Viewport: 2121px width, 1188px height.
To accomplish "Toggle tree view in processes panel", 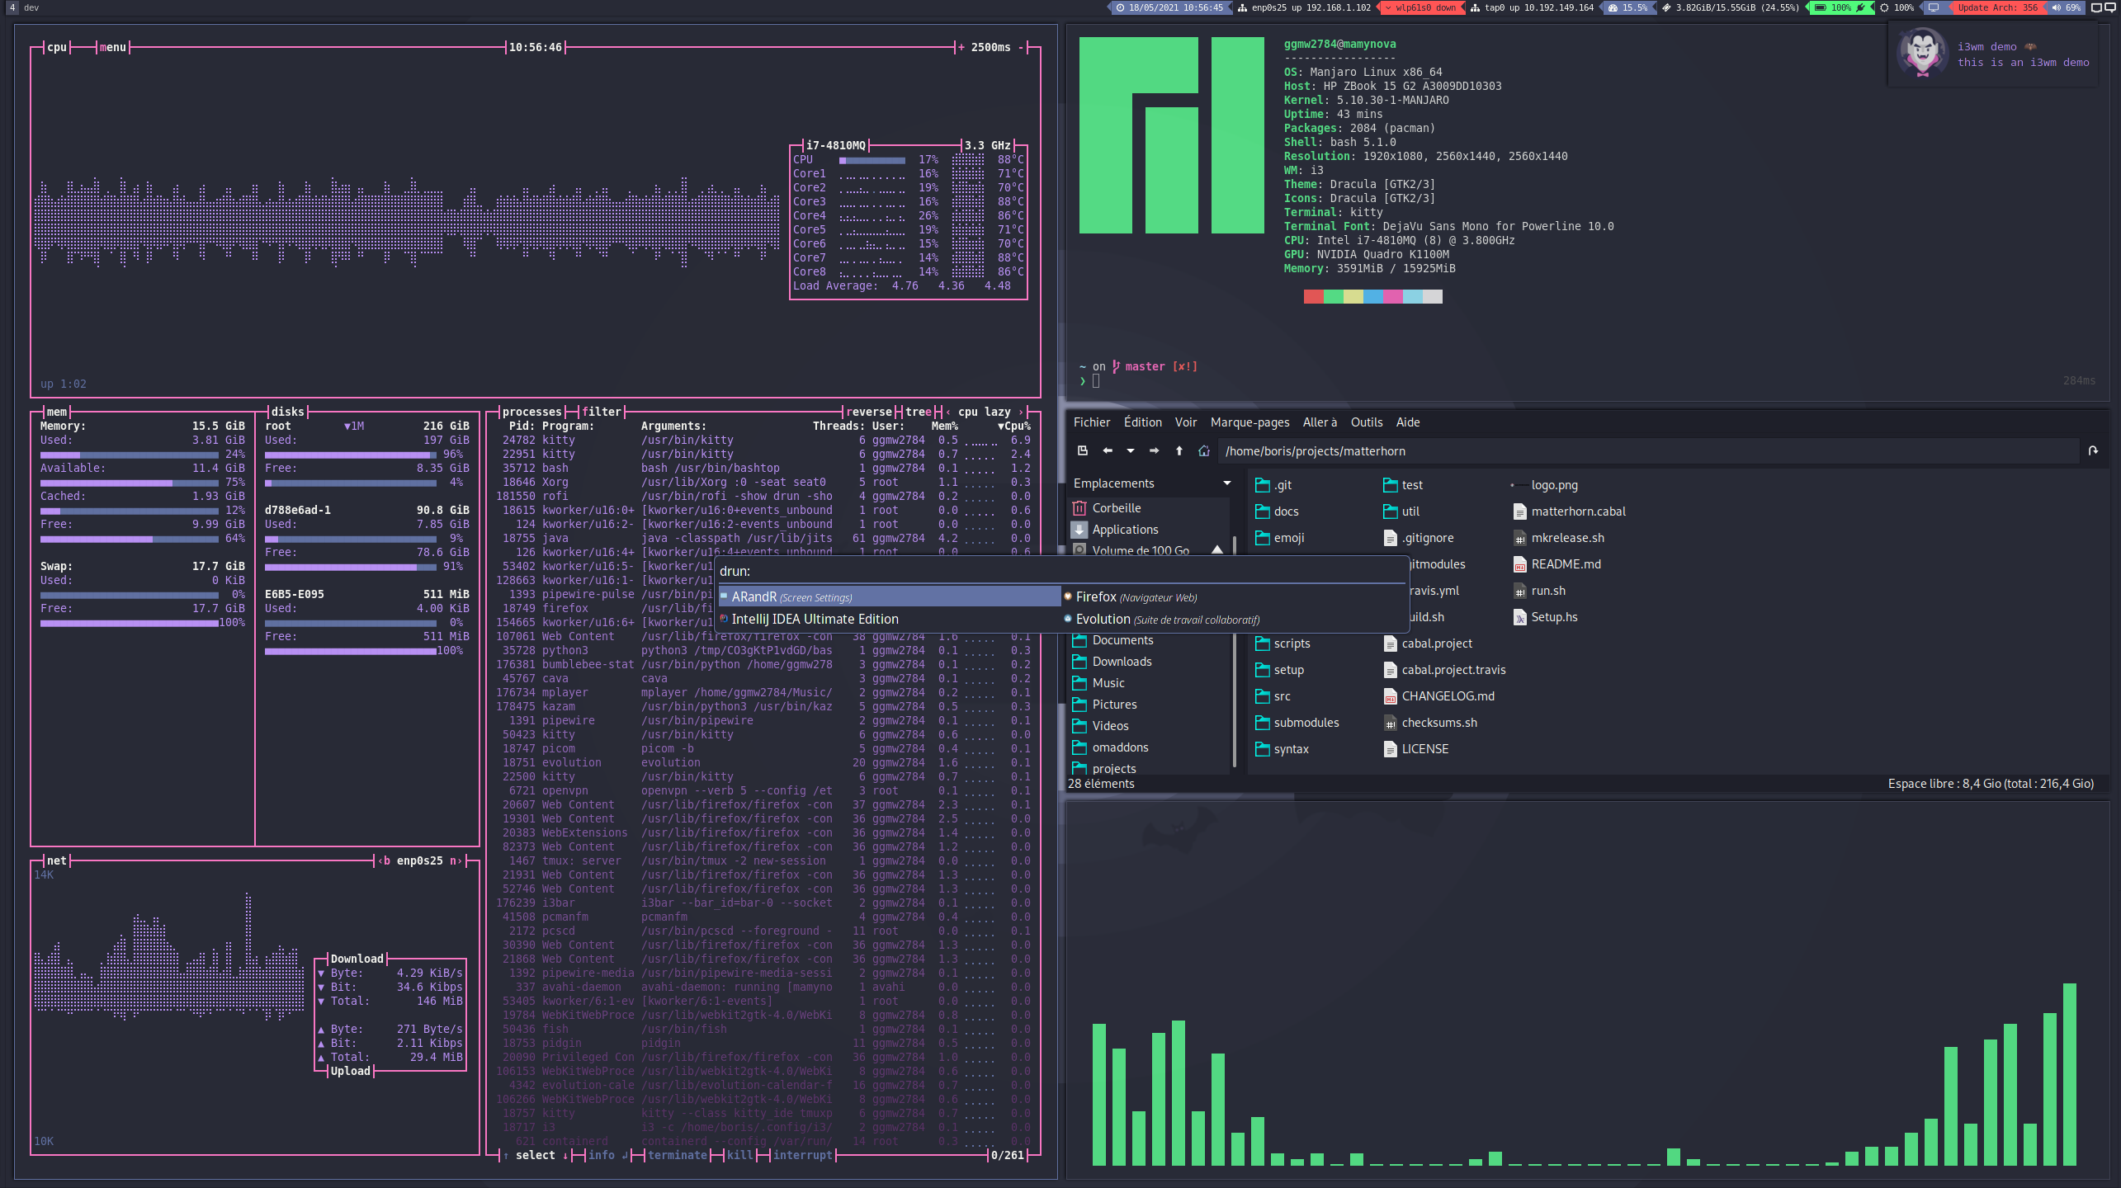I will 918,412.
